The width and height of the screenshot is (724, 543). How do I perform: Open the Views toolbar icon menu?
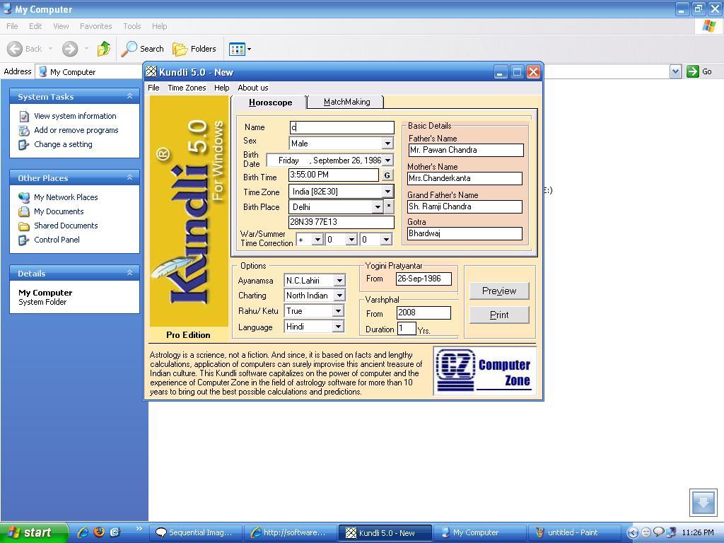240,49
